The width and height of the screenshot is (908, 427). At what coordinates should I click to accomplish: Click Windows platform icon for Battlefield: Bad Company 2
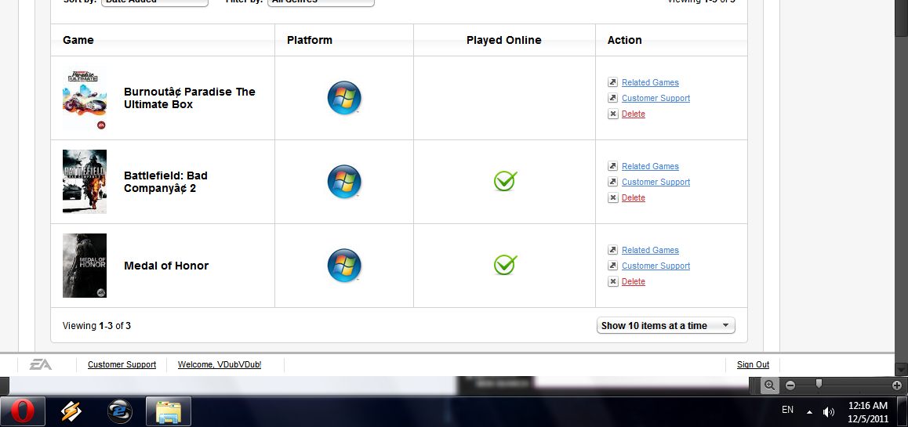[344, 182]
